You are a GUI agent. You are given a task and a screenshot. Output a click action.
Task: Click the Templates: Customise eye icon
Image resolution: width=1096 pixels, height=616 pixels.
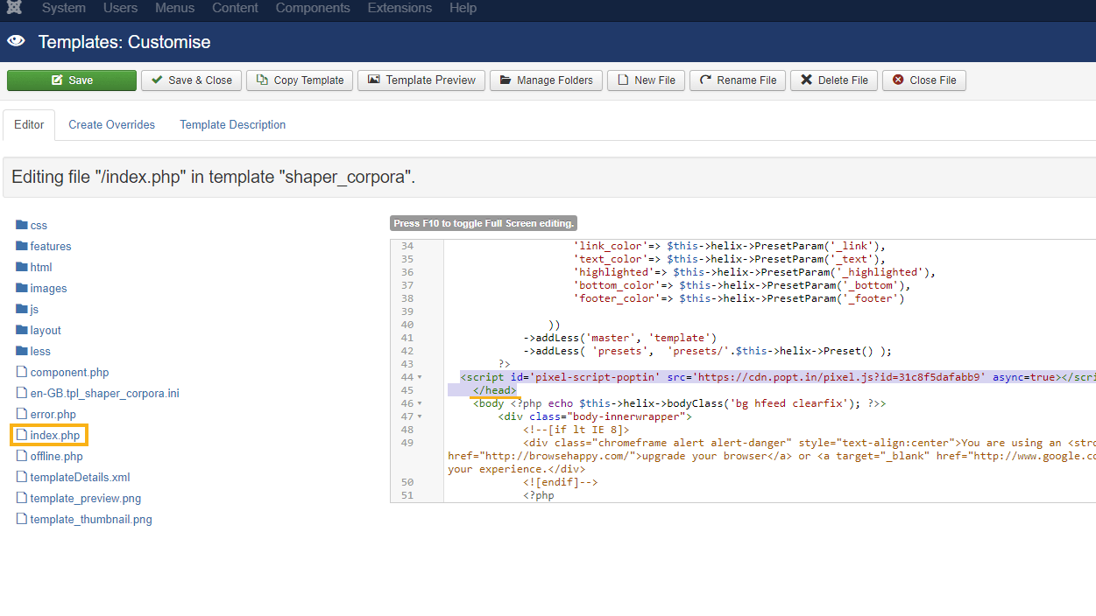tap(16, 41)
